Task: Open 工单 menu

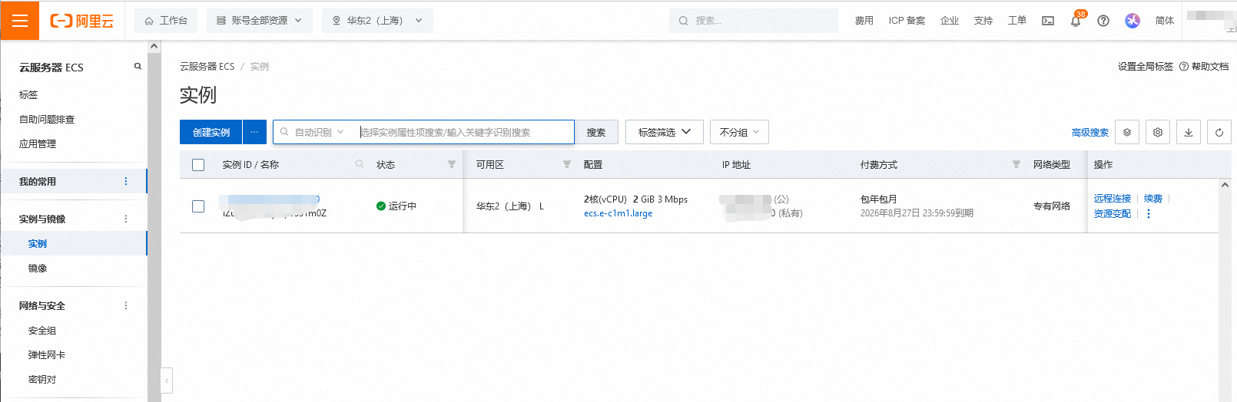Action: (x=1017, y=21)
